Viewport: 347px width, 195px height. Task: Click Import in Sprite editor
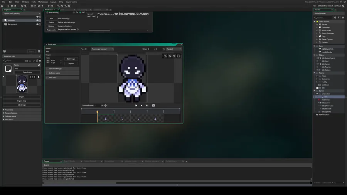(x=71, y=64)
